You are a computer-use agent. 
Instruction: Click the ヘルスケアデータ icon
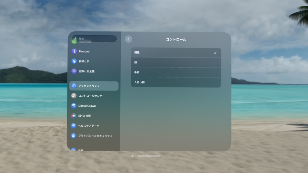[x=74, y=126]
